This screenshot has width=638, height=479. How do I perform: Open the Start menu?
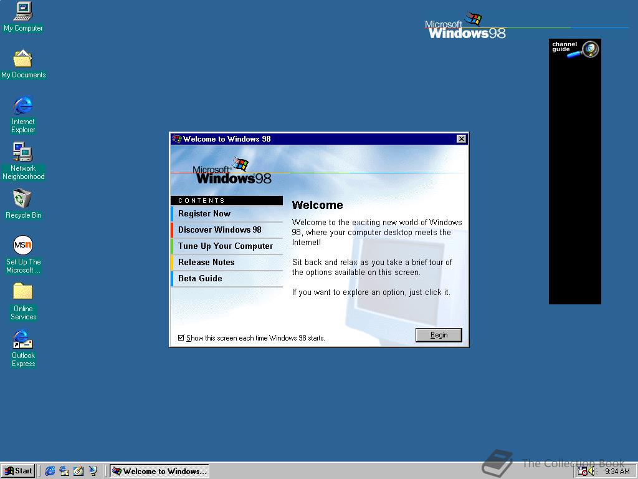(x=18, y=471)
